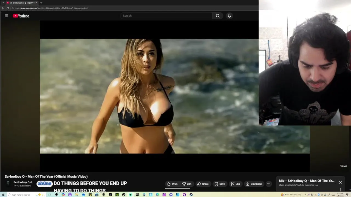
Task: Open the Alienware icon on the taskbar
Action: [56, 195]
